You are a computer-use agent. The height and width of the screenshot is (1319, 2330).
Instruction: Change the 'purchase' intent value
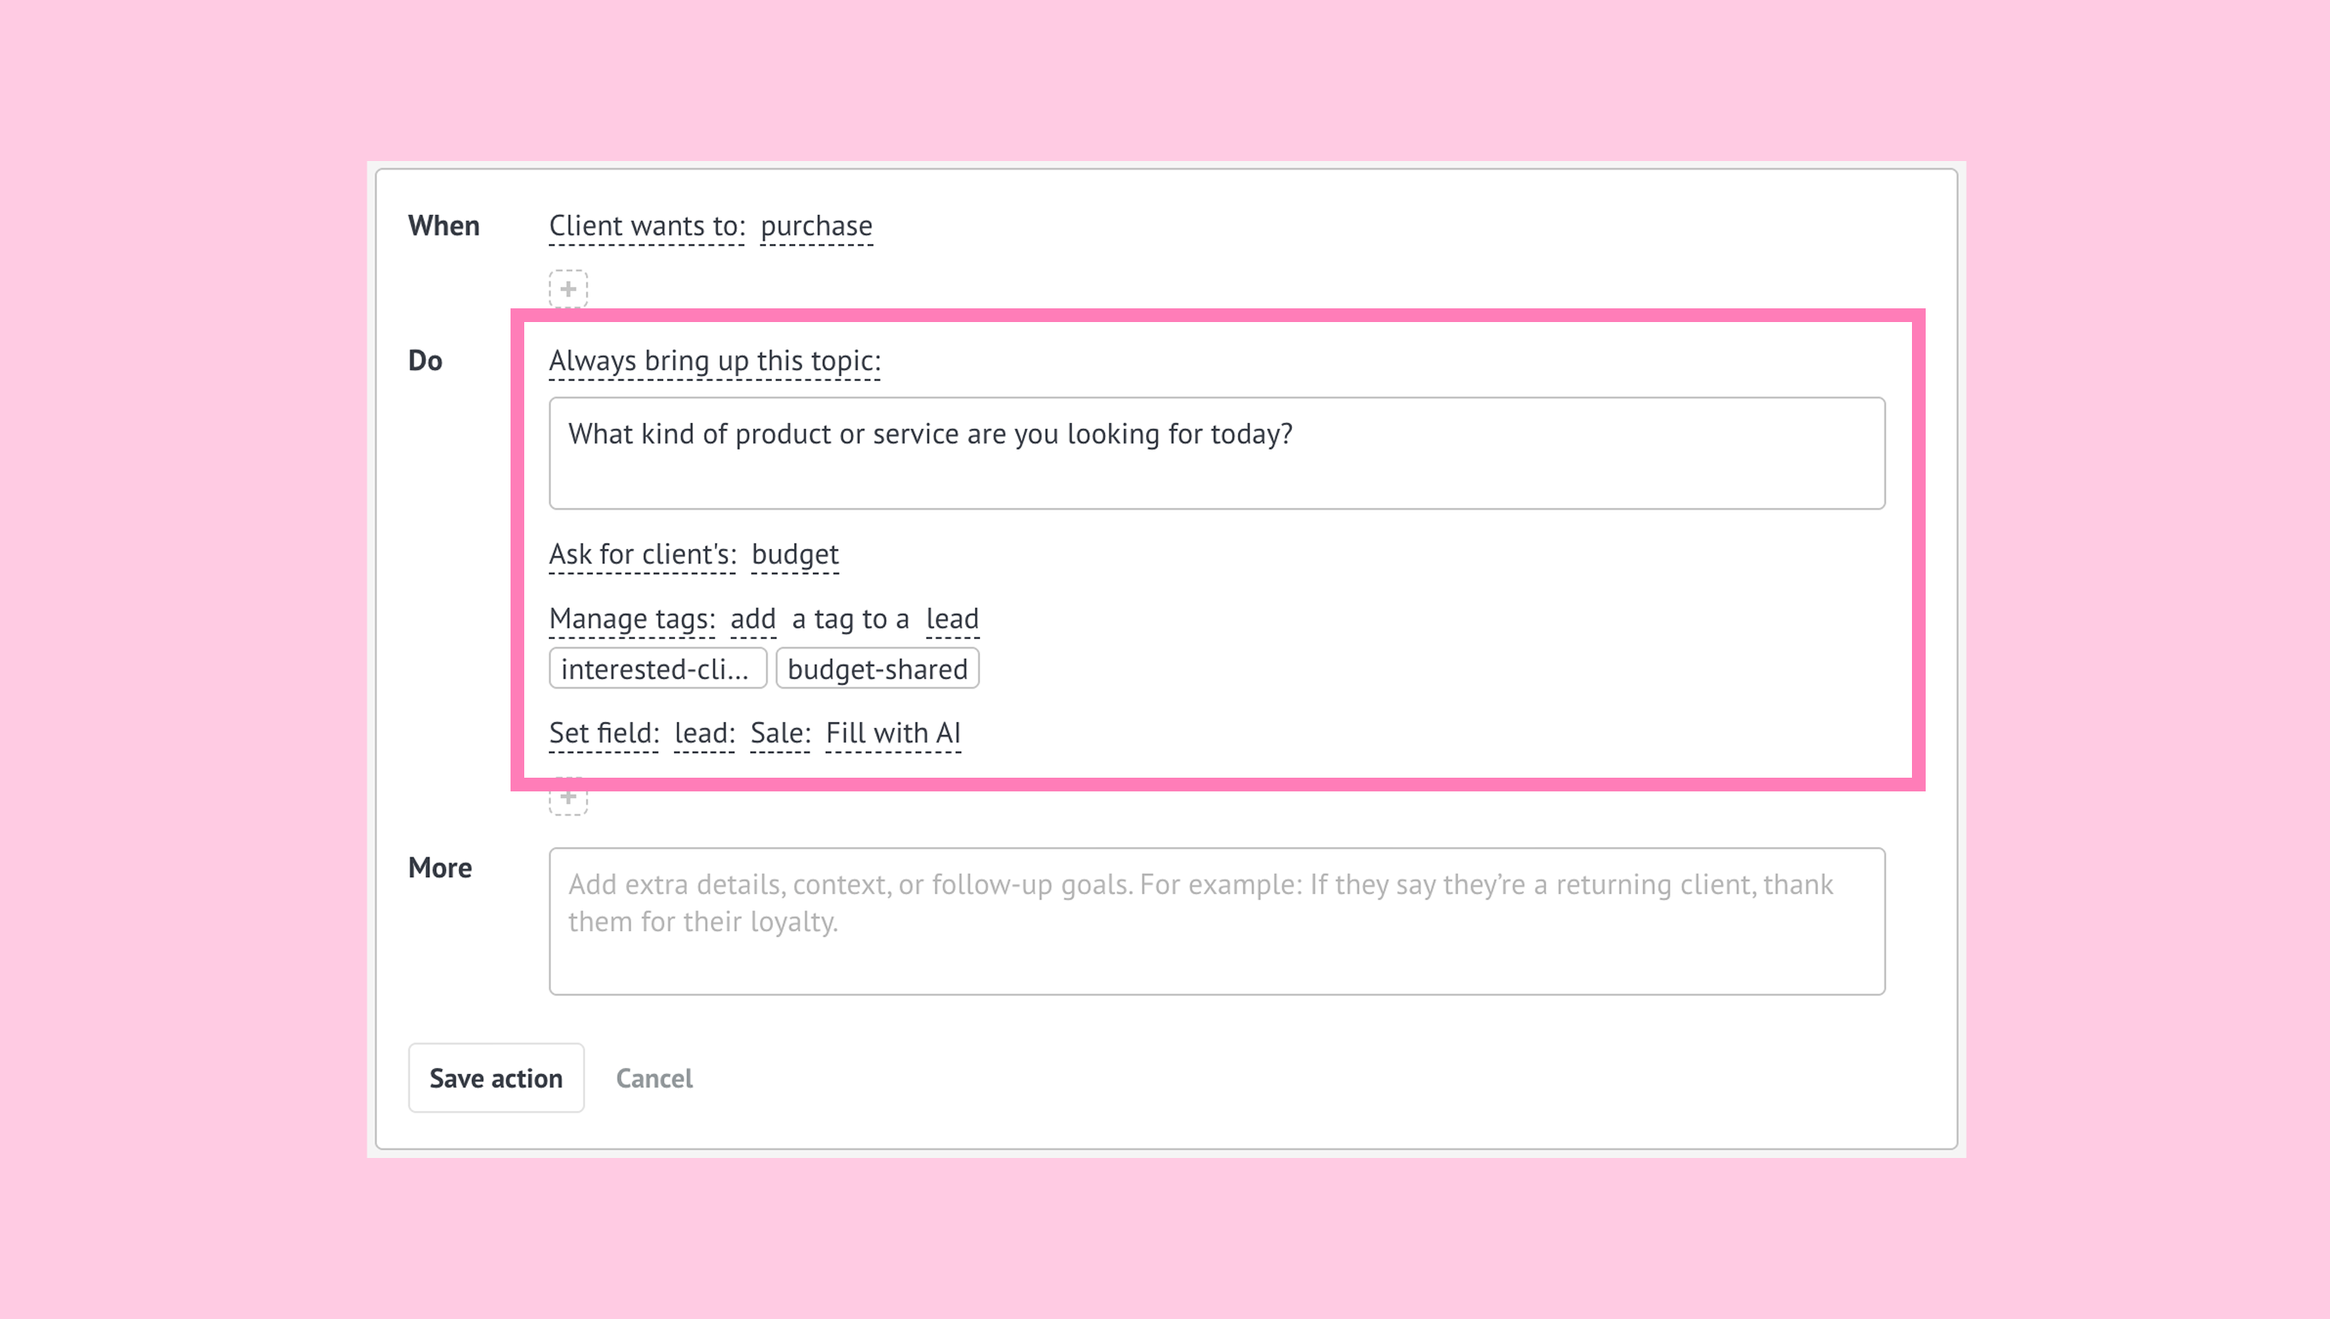click(x=816, y=225)
